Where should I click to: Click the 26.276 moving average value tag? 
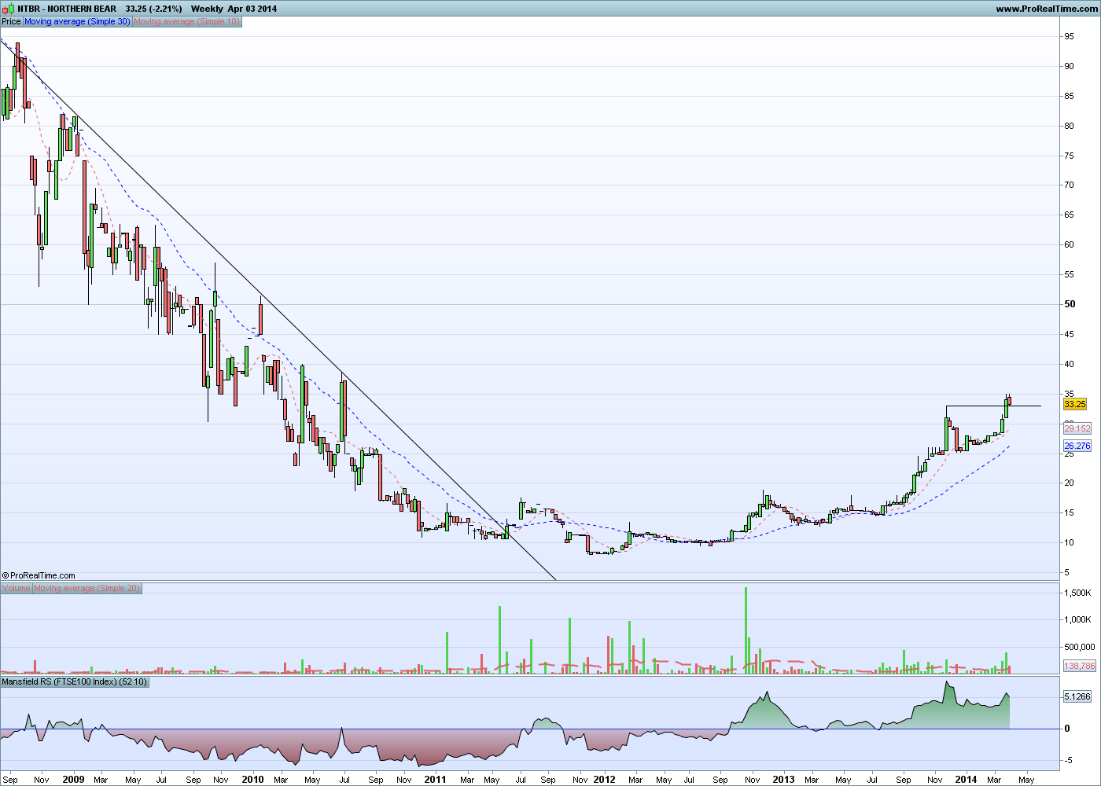click(x=1077, y=446)
